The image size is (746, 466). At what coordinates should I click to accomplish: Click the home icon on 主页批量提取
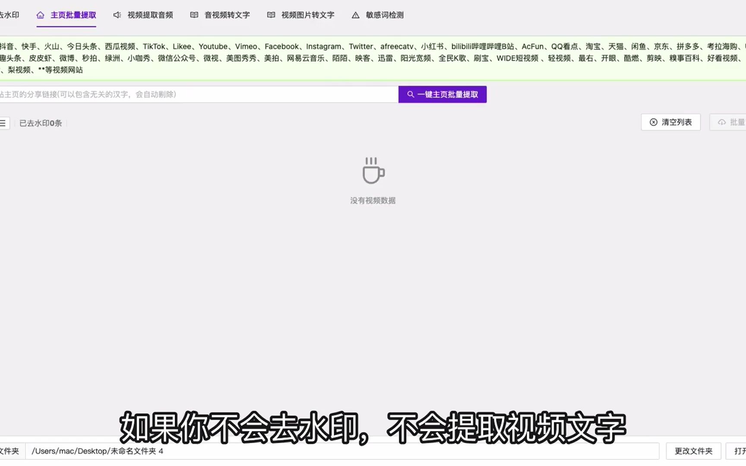tap(40, 15)
